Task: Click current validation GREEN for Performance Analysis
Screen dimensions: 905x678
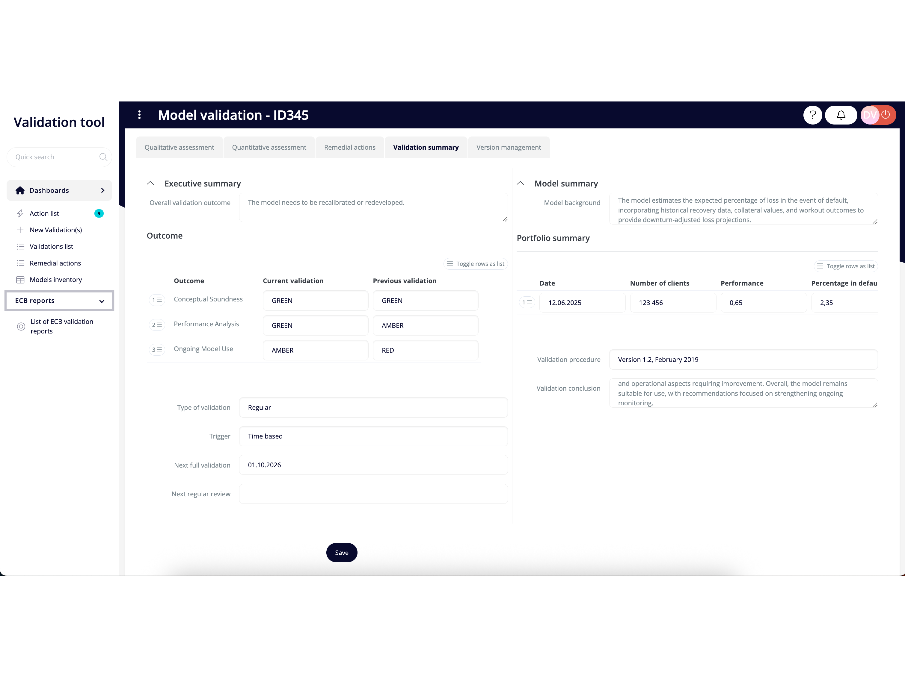Action: pyautogui.click(x=316, y=326)
